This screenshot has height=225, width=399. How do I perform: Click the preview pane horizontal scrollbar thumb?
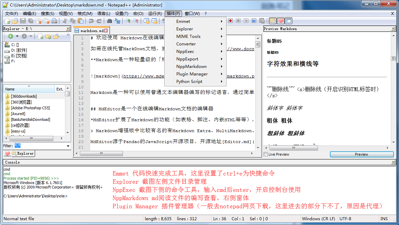coord(293,148)
